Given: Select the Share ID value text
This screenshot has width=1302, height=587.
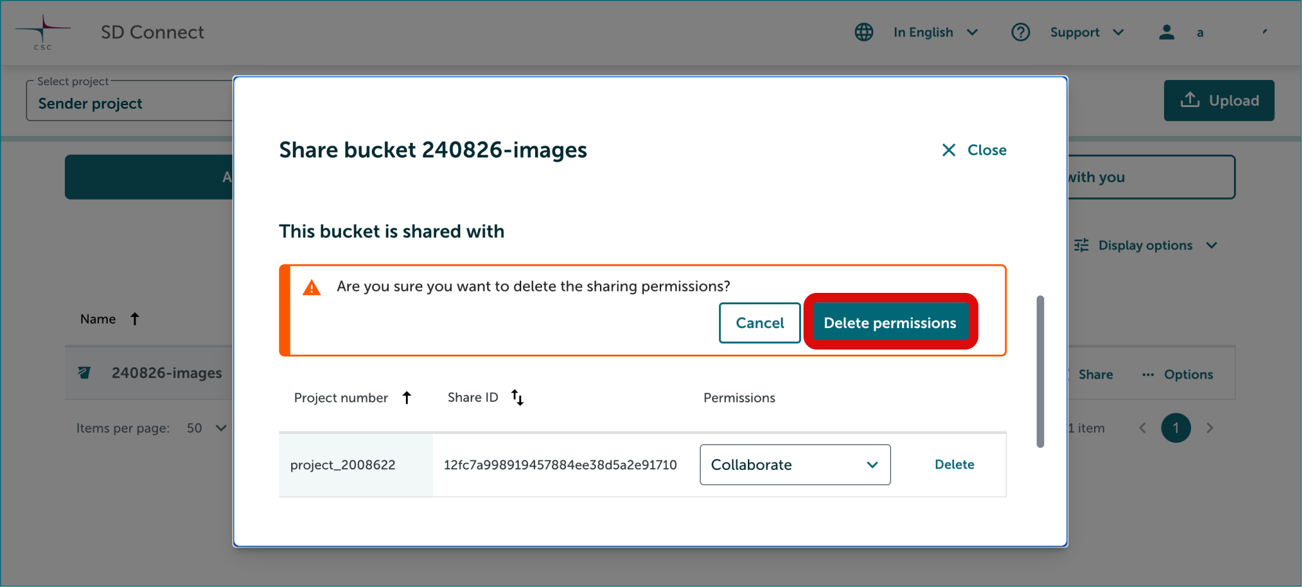Looking at the screenshot, I should coord(560,465).
